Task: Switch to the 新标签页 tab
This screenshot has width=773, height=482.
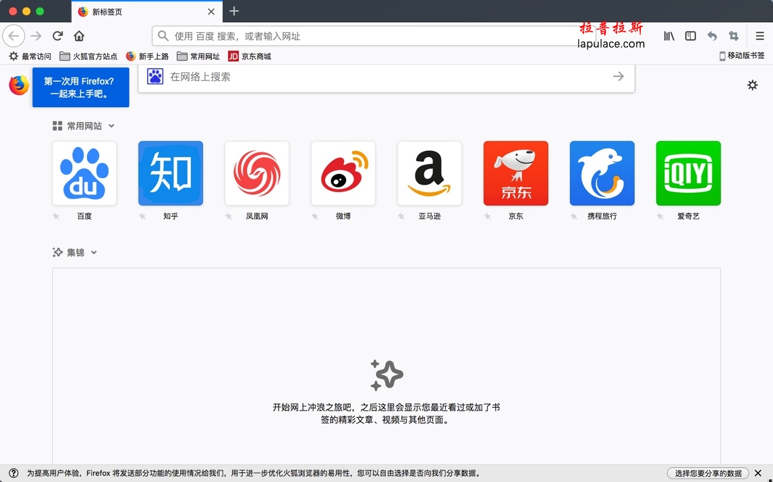Action: tap(135, 11)
